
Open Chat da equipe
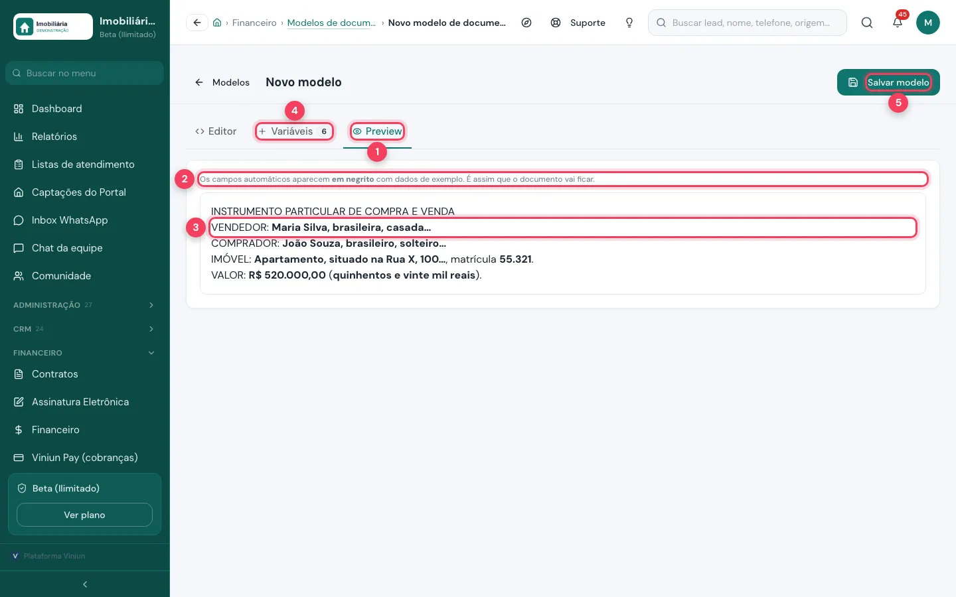84,248
